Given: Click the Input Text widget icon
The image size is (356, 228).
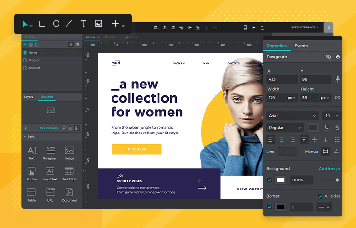Looking at the screenshot, I should click(x=50, y=173).
